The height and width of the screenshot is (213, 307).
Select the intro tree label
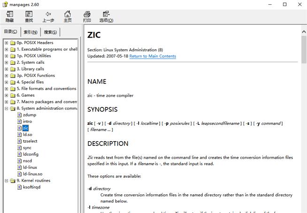[x=27, y=122]
